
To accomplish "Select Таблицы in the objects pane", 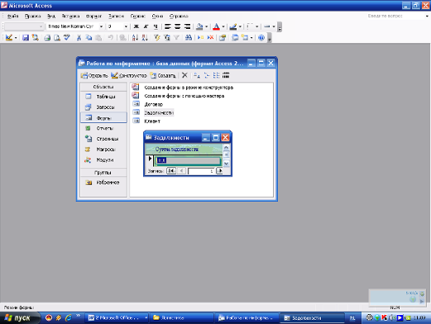I will (103, 97).
